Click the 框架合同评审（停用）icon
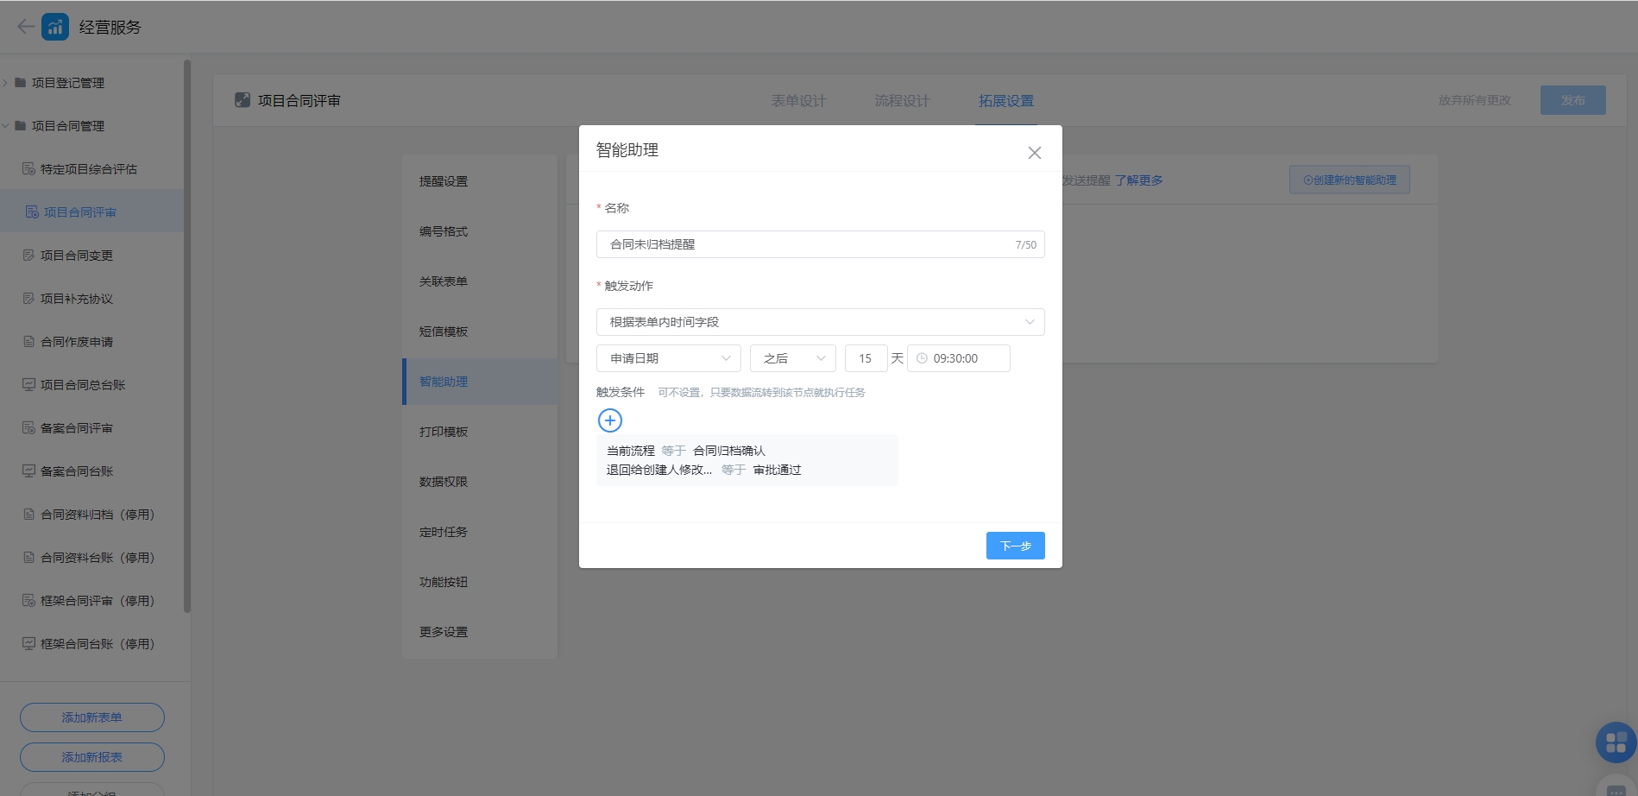Viewport: 1638px width, 796px height. tap(28, 601)
